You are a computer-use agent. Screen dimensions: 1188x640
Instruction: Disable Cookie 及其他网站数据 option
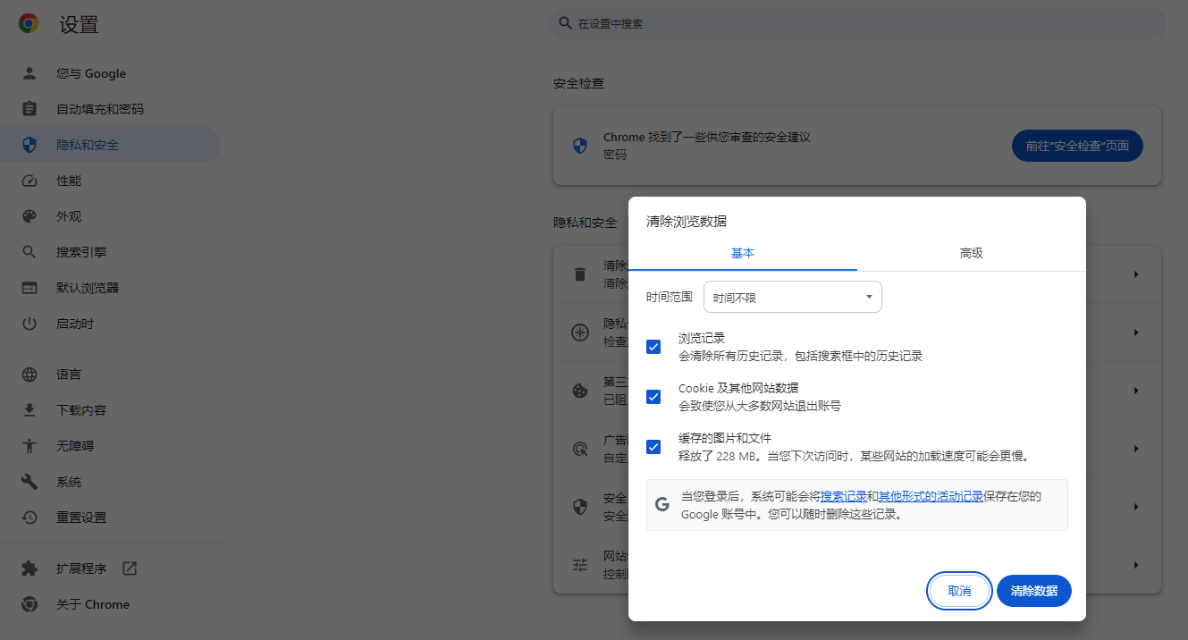pyautogui.click(x=653, y=396)
